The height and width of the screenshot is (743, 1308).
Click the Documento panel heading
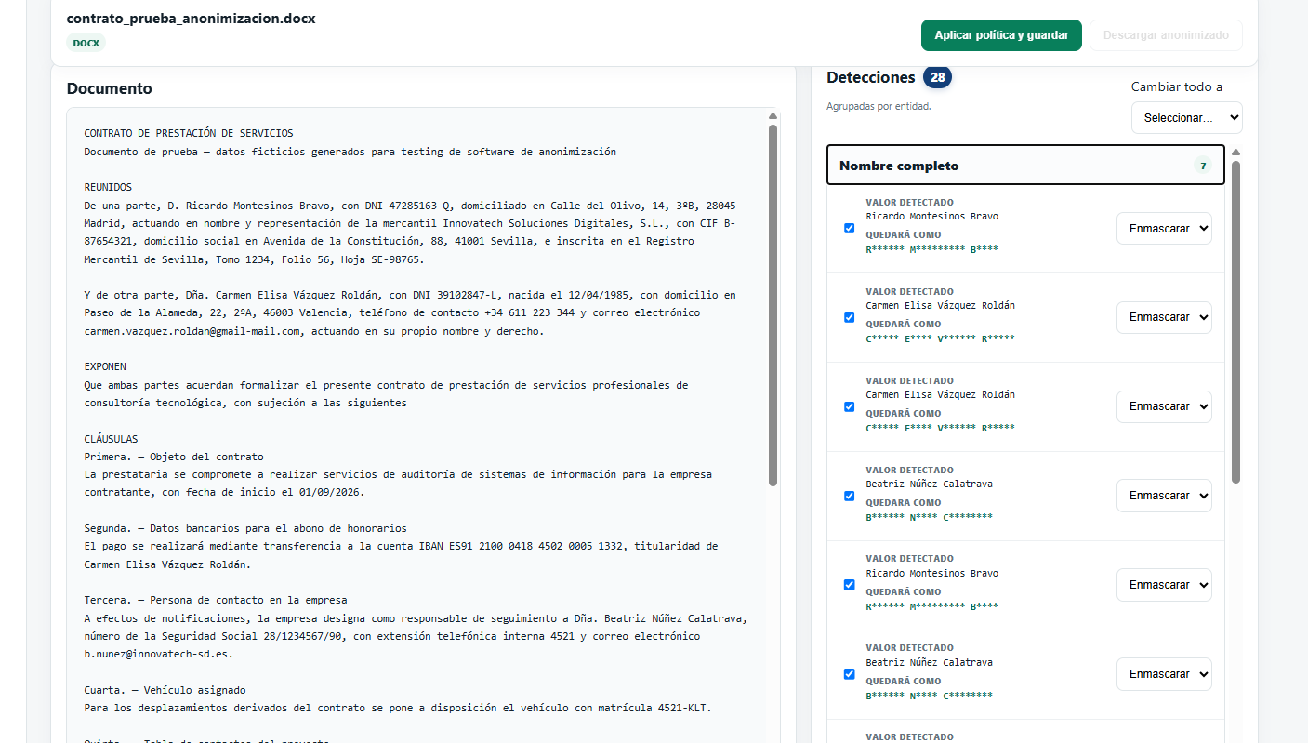click(110, 88)
